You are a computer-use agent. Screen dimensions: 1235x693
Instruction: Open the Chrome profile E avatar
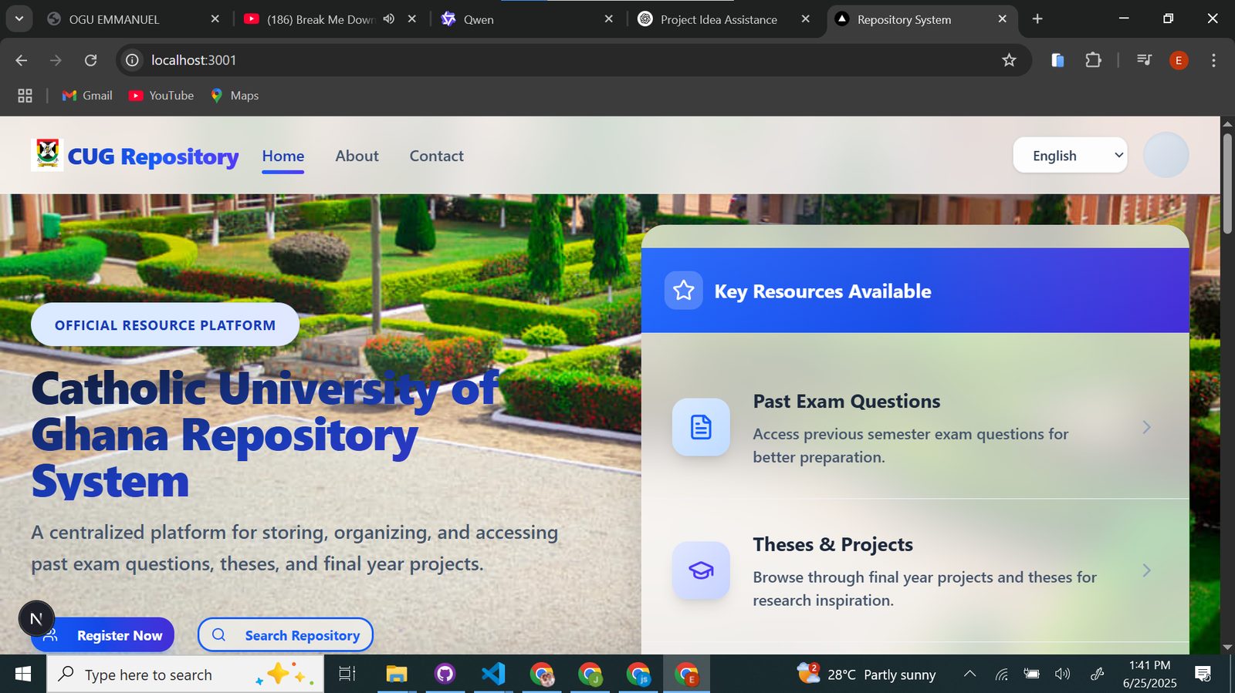click(1179, 60)
